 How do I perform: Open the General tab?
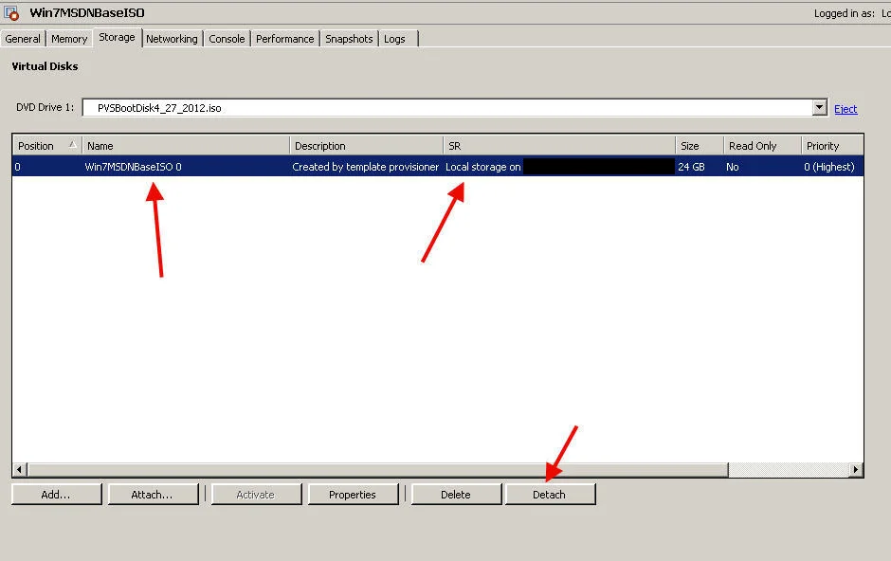pos(23,39)
